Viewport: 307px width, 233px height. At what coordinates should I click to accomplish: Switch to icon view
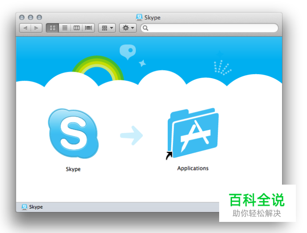(52, 28)
